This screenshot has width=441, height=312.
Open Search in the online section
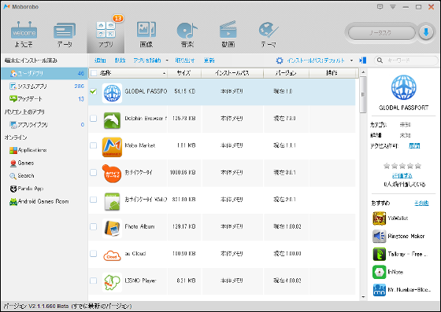pos(22,176)
